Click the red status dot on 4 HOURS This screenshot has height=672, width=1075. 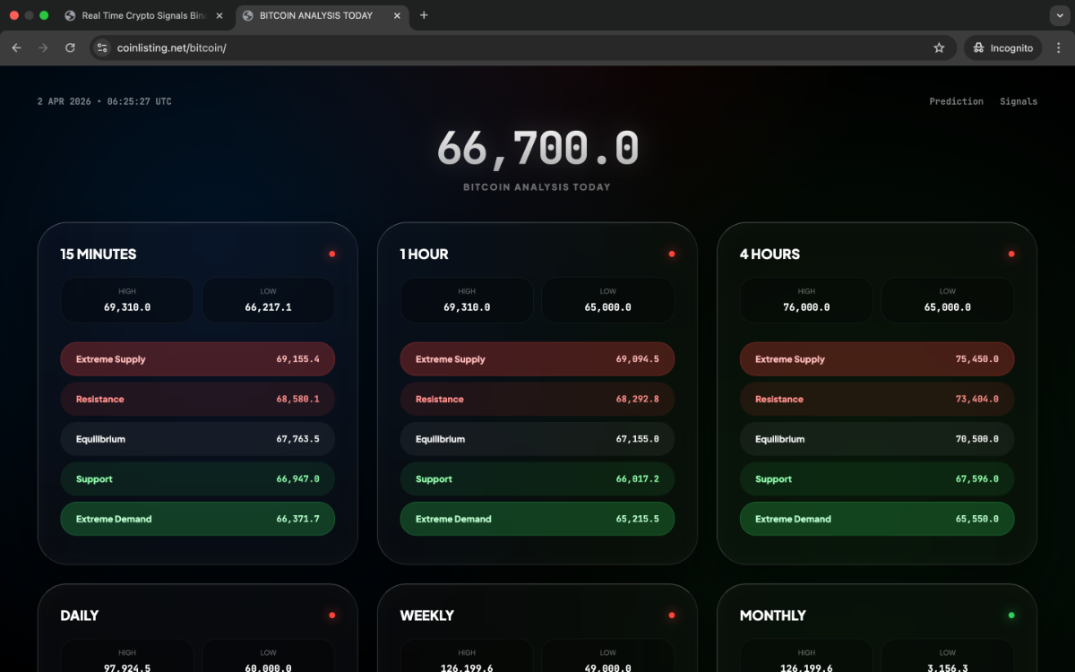[x=1011, y=254]
